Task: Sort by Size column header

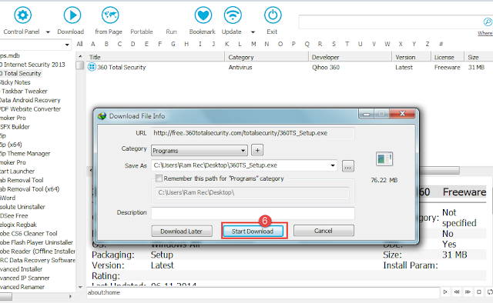Action: (478, 57)
